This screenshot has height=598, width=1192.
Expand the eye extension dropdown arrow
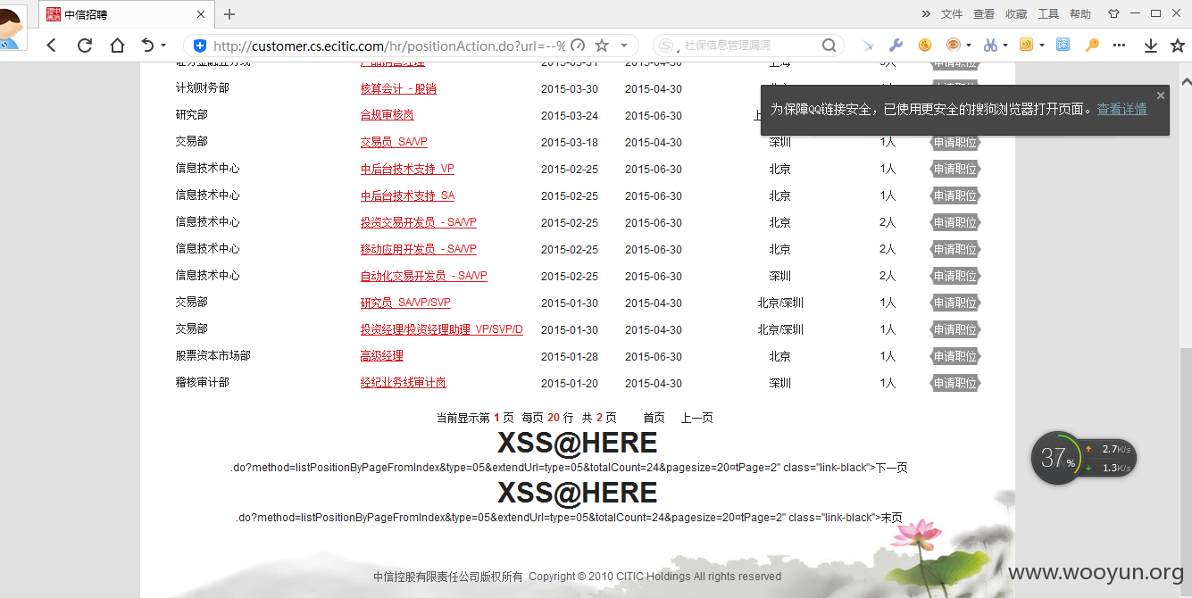[969, 46]
